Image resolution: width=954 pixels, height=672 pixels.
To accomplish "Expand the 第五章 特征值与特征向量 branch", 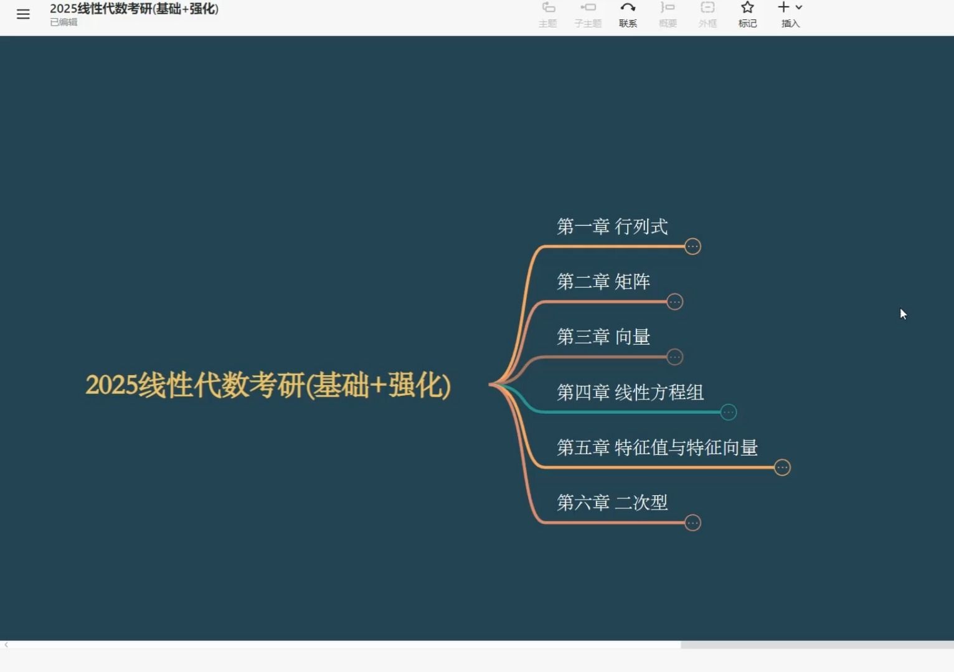I will pos(782,467).
